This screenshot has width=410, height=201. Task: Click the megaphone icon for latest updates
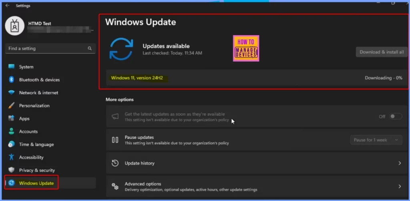pos(115,116)
